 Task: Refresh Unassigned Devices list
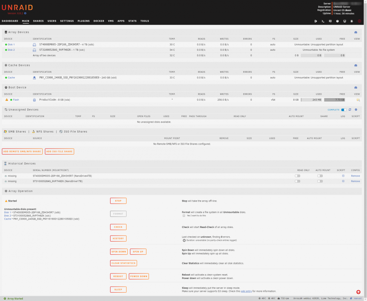(350, 109)
